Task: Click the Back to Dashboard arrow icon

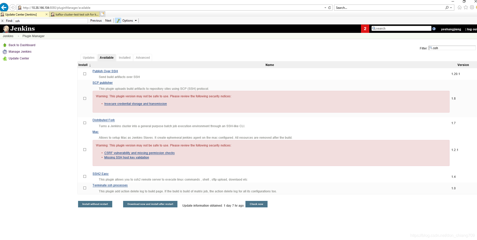Action: point(5,45)
